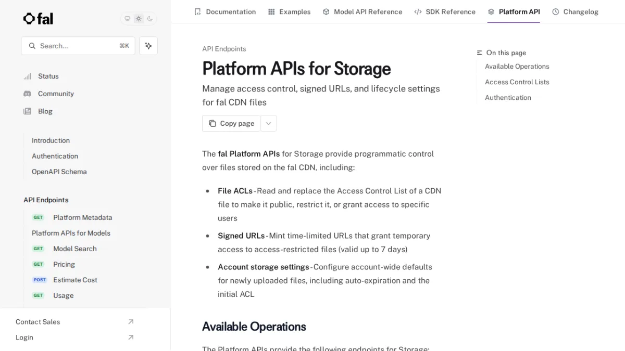Click the fal logo
The image size is (625, 351).
tap(38, 19)
